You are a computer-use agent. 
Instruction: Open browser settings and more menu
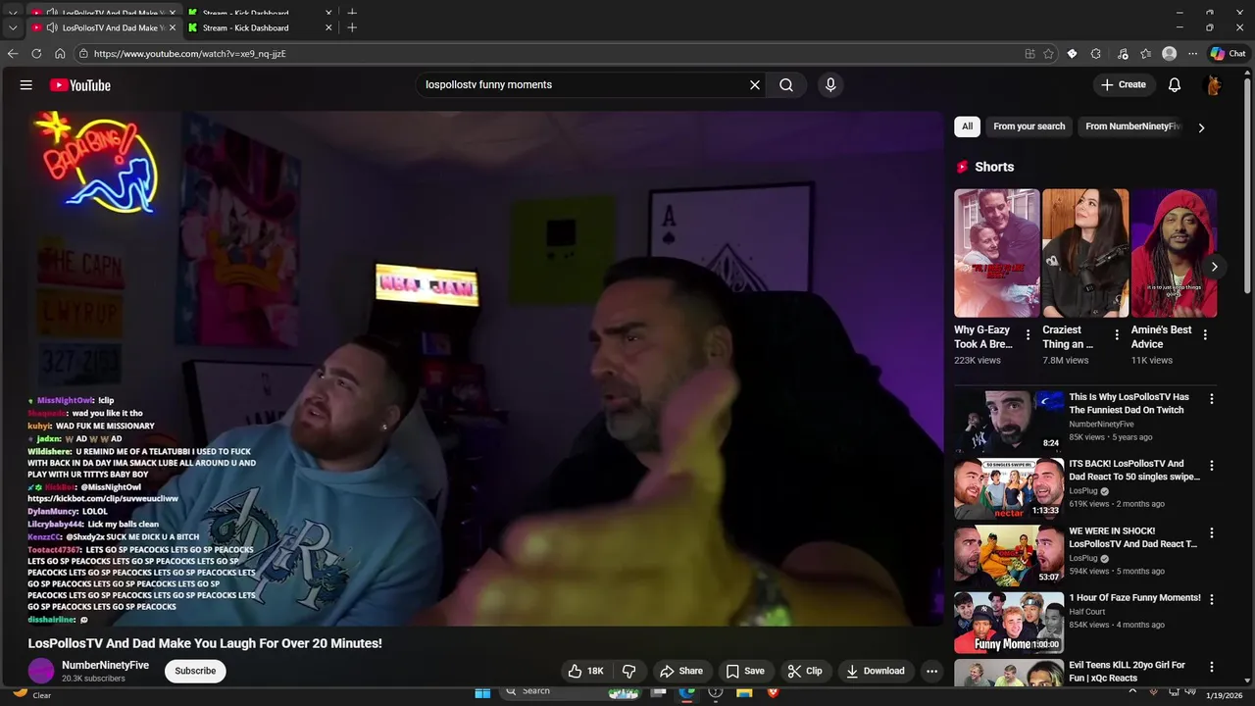click(1193, 54)
